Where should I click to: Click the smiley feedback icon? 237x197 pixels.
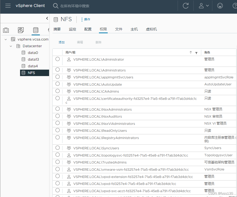220,6
